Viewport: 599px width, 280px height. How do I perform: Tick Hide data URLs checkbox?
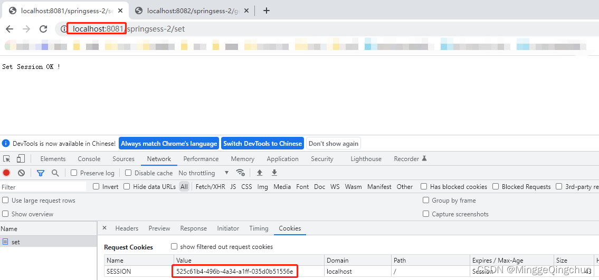point(127,186)
